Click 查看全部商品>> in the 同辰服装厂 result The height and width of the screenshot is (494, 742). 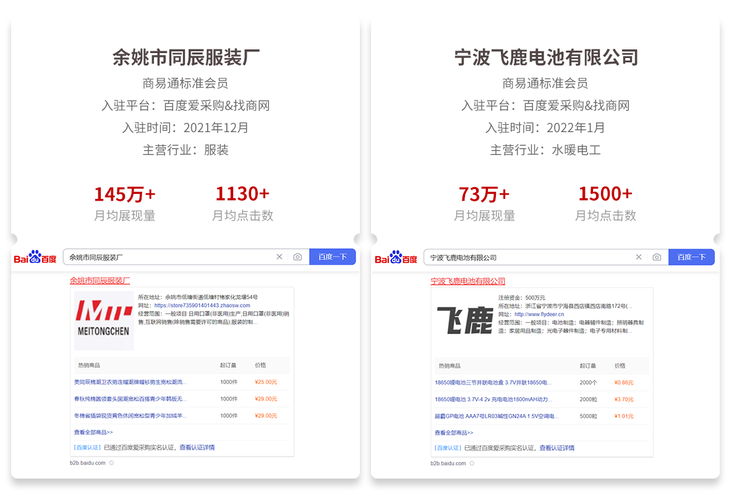[x=93, y=432]
